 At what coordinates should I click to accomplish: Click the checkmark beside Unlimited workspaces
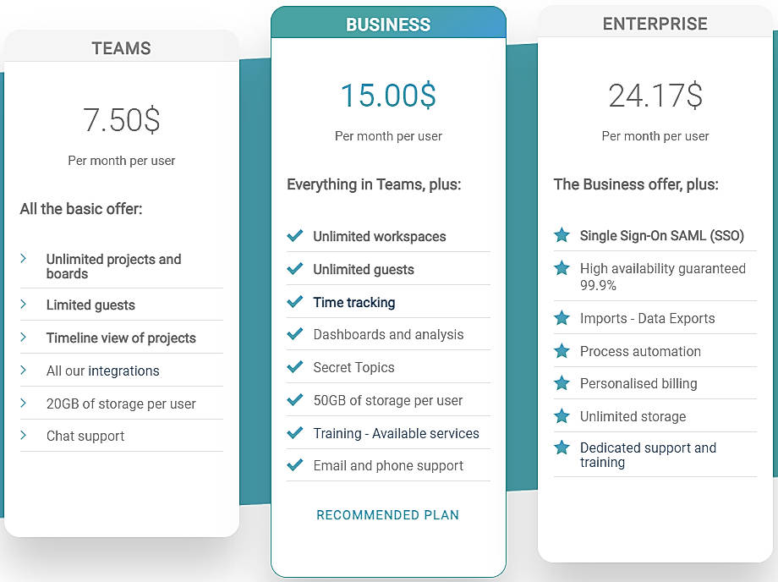(295, 236)
